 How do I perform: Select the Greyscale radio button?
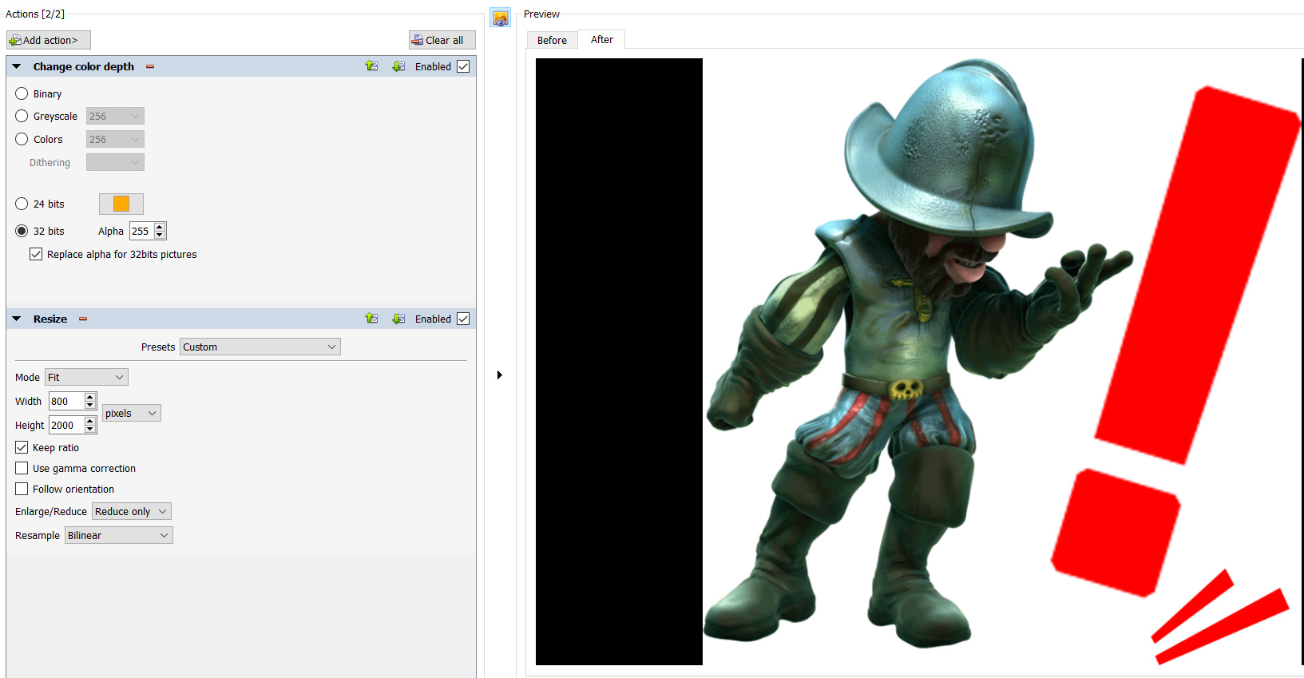(22, 116)
